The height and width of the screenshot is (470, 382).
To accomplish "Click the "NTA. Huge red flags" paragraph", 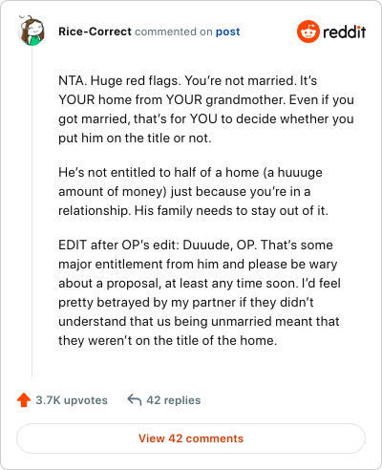I will tap(206, 109).
